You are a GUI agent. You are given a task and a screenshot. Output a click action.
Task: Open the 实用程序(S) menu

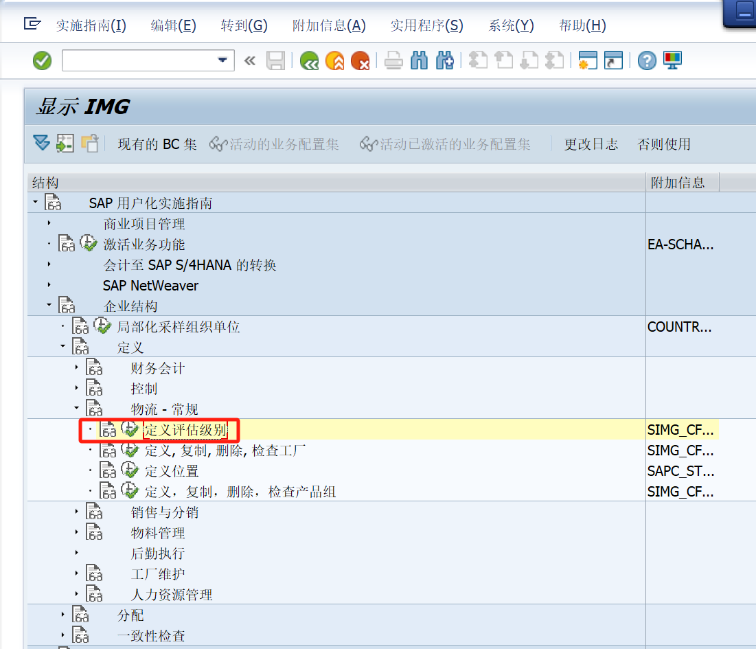[426, 25]
